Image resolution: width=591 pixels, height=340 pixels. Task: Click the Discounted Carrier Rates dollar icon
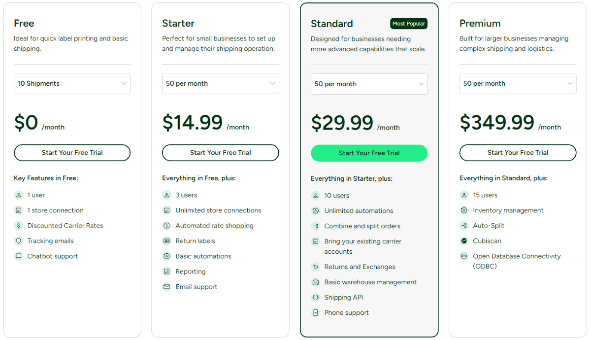pyautogui.click(x=19, y=226)
